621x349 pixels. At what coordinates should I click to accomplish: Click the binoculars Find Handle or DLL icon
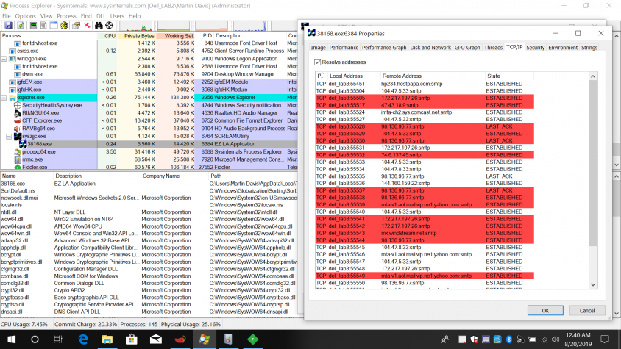(x=99, y=26)
